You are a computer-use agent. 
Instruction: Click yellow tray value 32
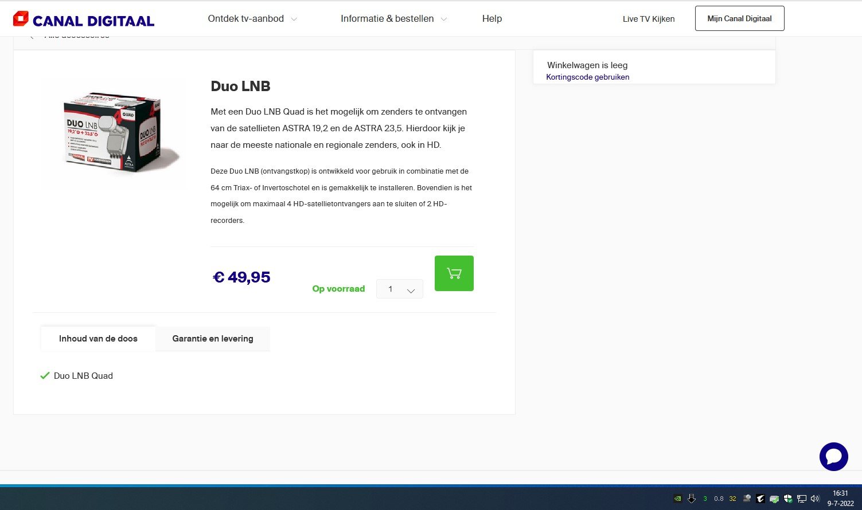(732, 499)
